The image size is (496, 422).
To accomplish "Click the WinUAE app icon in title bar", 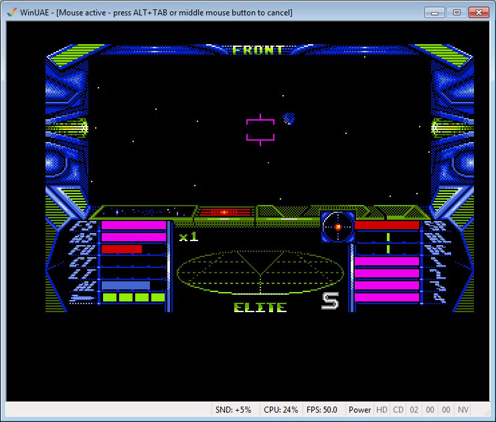I will [x=12, y=12].
